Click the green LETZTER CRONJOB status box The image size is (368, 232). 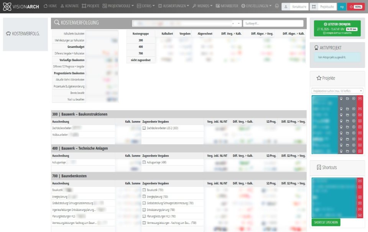(337, 28)
